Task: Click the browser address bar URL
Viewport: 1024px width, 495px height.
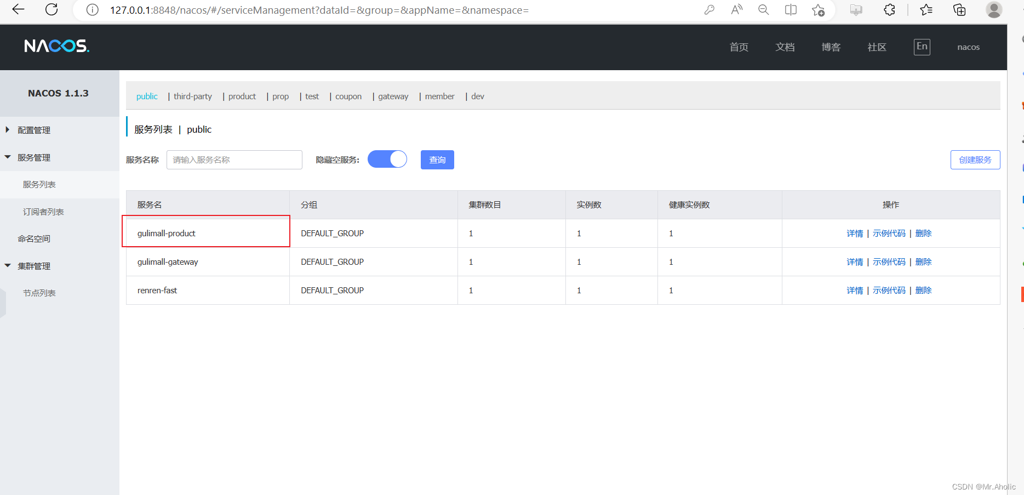Action: point(319,10)
